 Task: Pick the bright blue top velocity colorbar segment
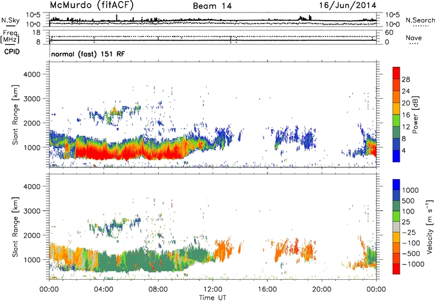tap(396, 185)
